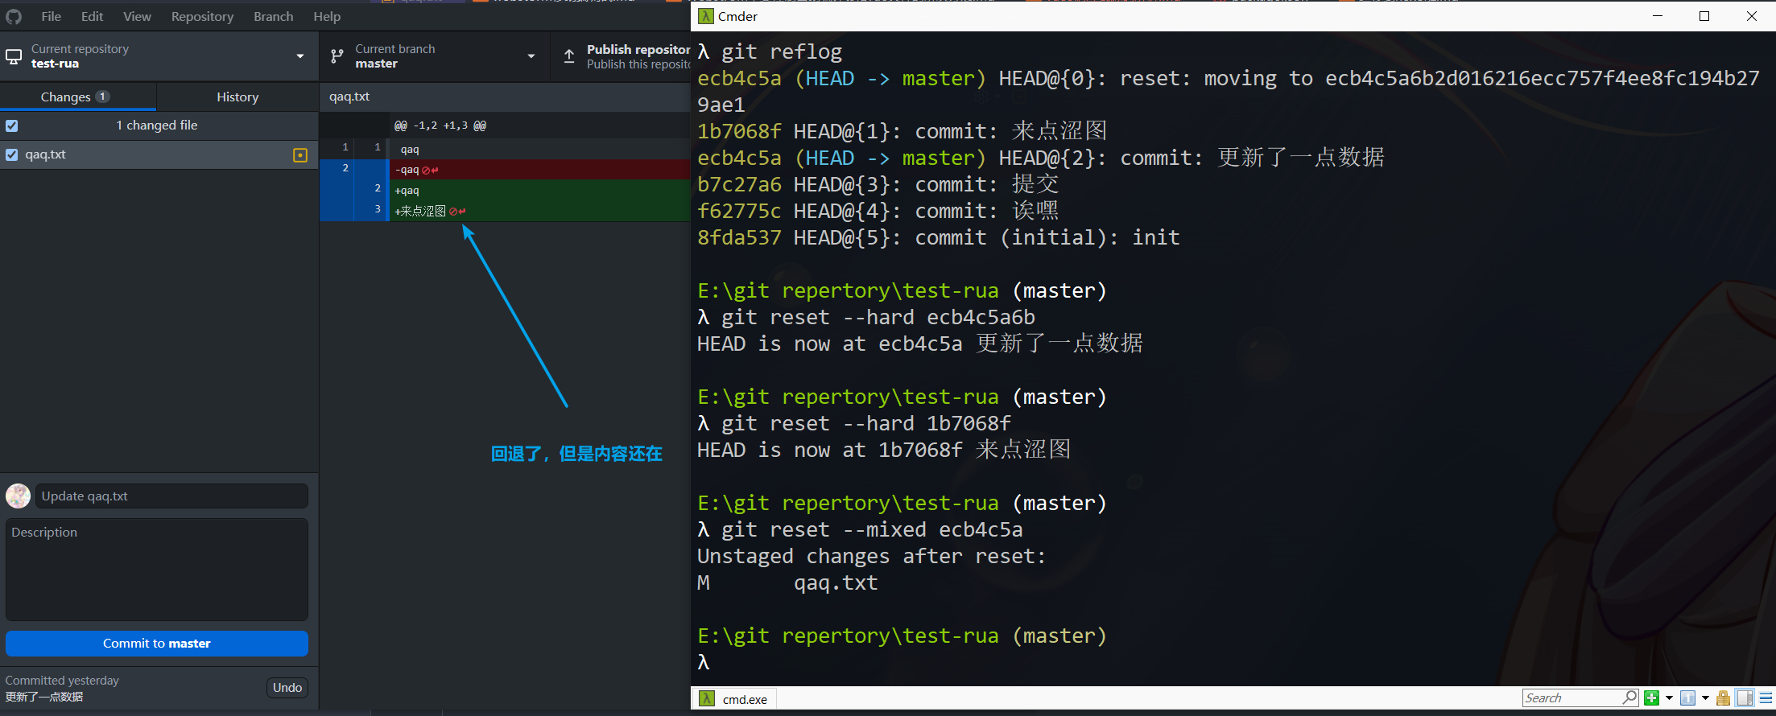Open Cmder hamburger settings menu icon
1776x716 pixels.
(x=1766, y=697)
